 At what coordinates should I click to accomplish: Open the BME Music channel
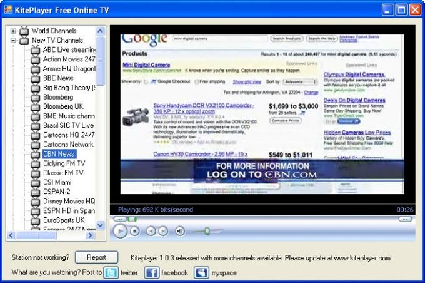tap(69, 116)
